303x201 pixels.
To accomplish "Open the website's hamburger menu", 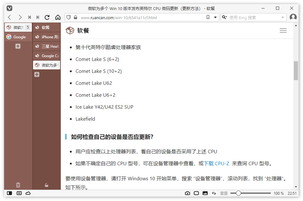I will tap(283, 30).
